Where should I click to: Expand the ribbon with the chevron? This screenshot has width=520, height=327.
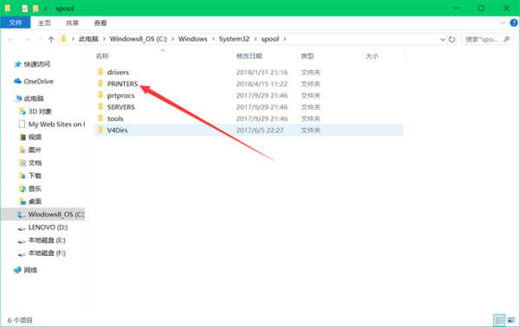pyautogui.click(x=503, y=22)
